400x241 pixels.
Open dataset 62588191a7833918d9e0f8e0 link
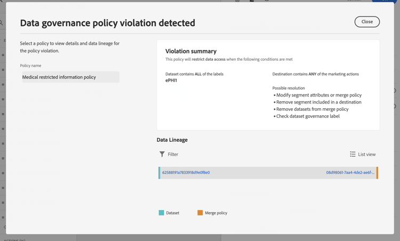186,173
